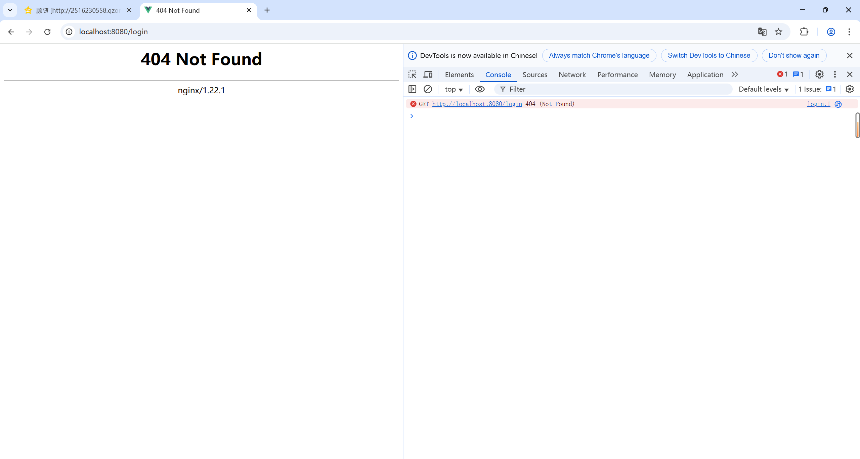Image resolution: width=860 pixels, height=459 pixels.
Task: Switch to the Elements tab
Action: coord(459,74)
